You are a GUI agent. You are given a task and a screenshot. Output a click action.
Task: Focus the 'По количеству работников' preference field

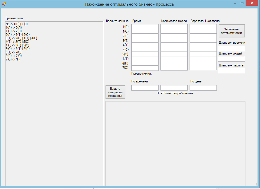coord(174,88)
